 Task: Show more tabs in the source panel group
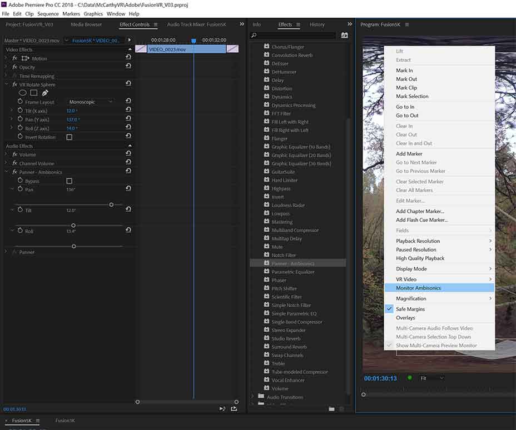[x=242, y=24]
